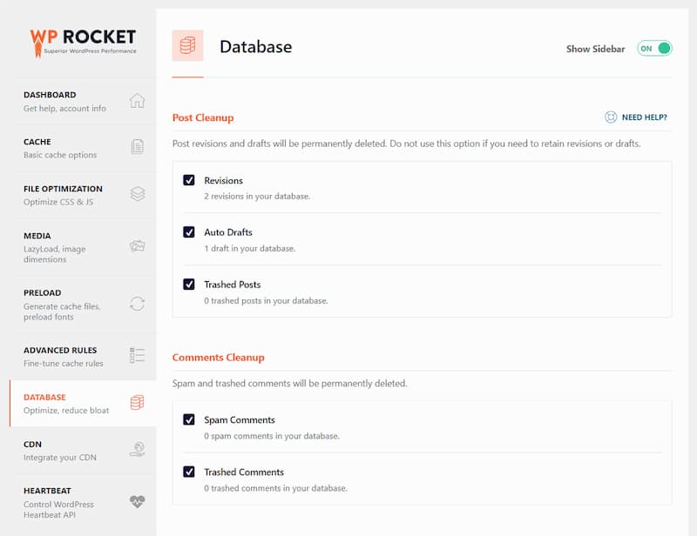697x536 pixels.
Task: Uncheck the Auto Drafts checkbox
Action: [x=189, y=231]
